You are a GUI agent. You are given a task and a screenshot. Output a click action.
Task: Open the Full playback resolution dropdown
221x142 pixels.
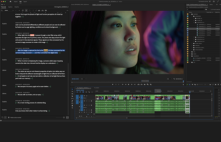coord(170,79)
